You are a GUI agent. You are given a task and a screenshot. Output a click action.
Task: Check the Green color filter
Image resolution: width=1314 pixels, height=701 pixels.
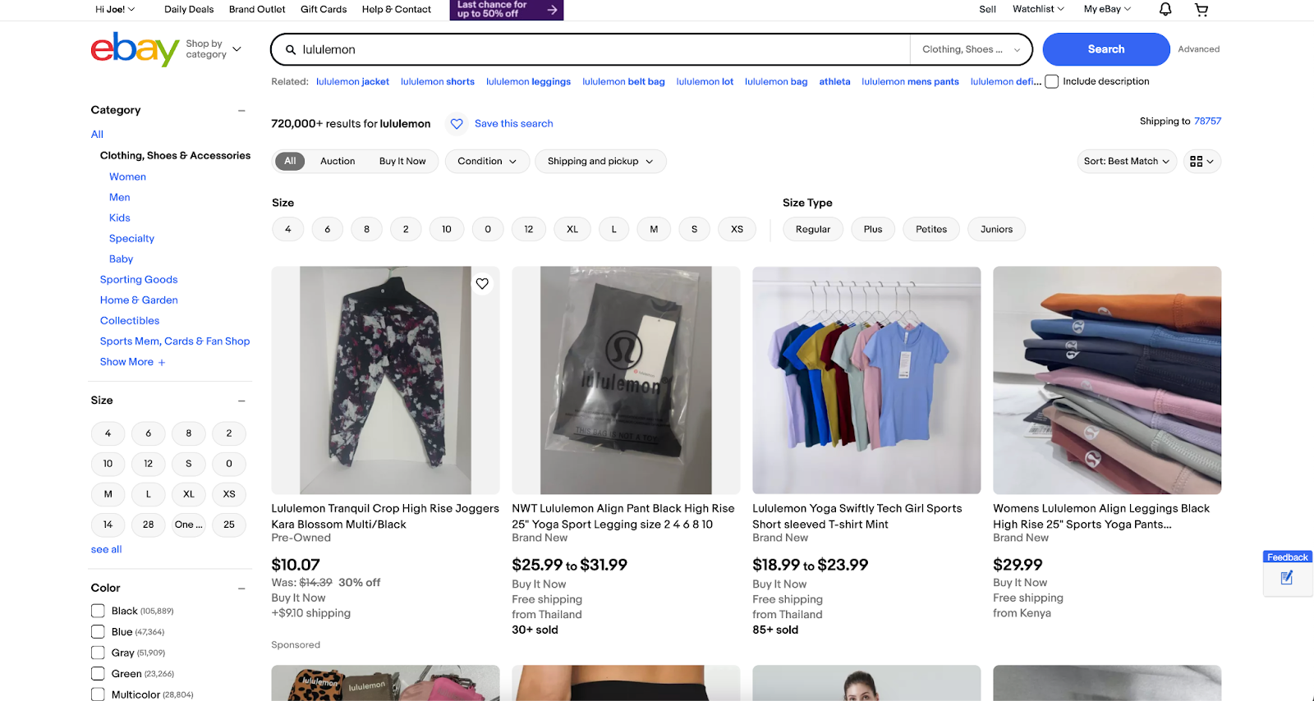click(98, 674)
